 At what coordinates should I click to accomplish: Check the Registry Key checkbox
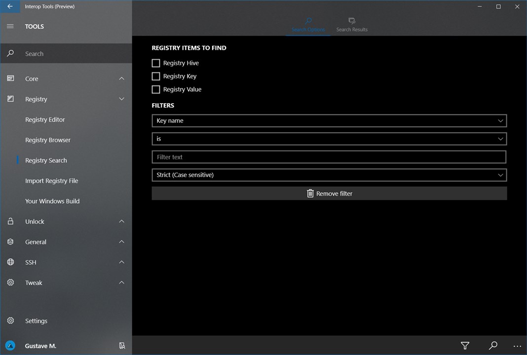(x=155, y=76)
